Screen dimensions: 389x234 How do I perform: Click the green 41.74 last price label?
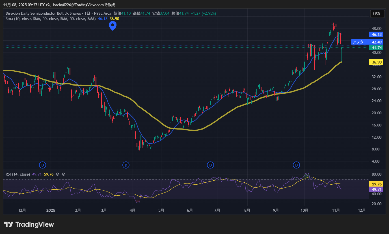pyautogui.click(x=377, y=48)
